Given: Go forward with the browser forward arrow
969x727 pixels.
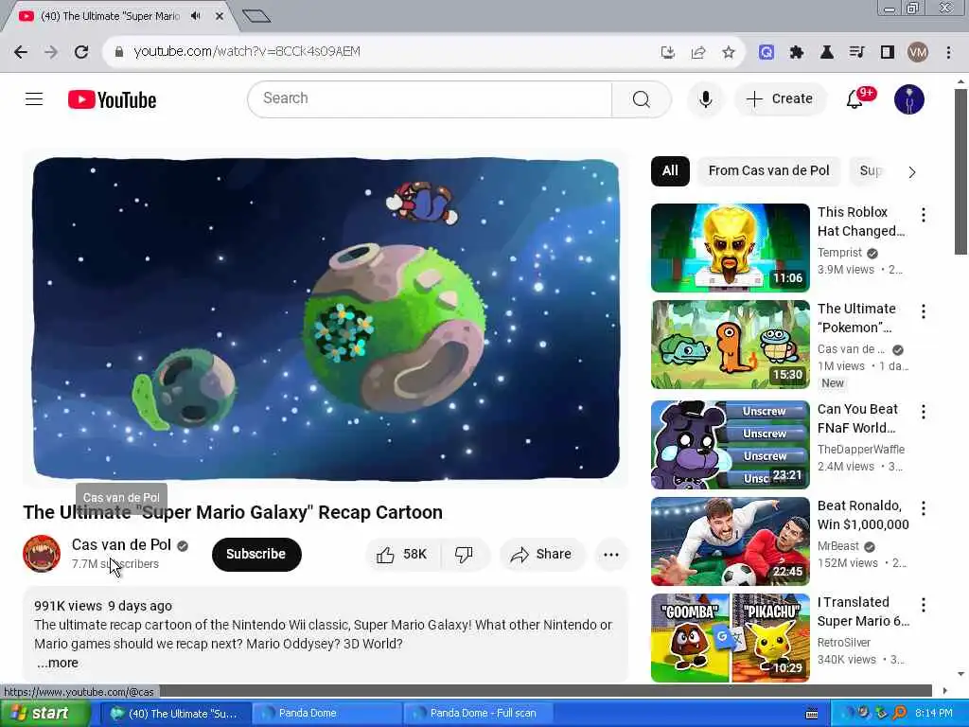Looking at the screenshot, I should click(x=51, y=52).
